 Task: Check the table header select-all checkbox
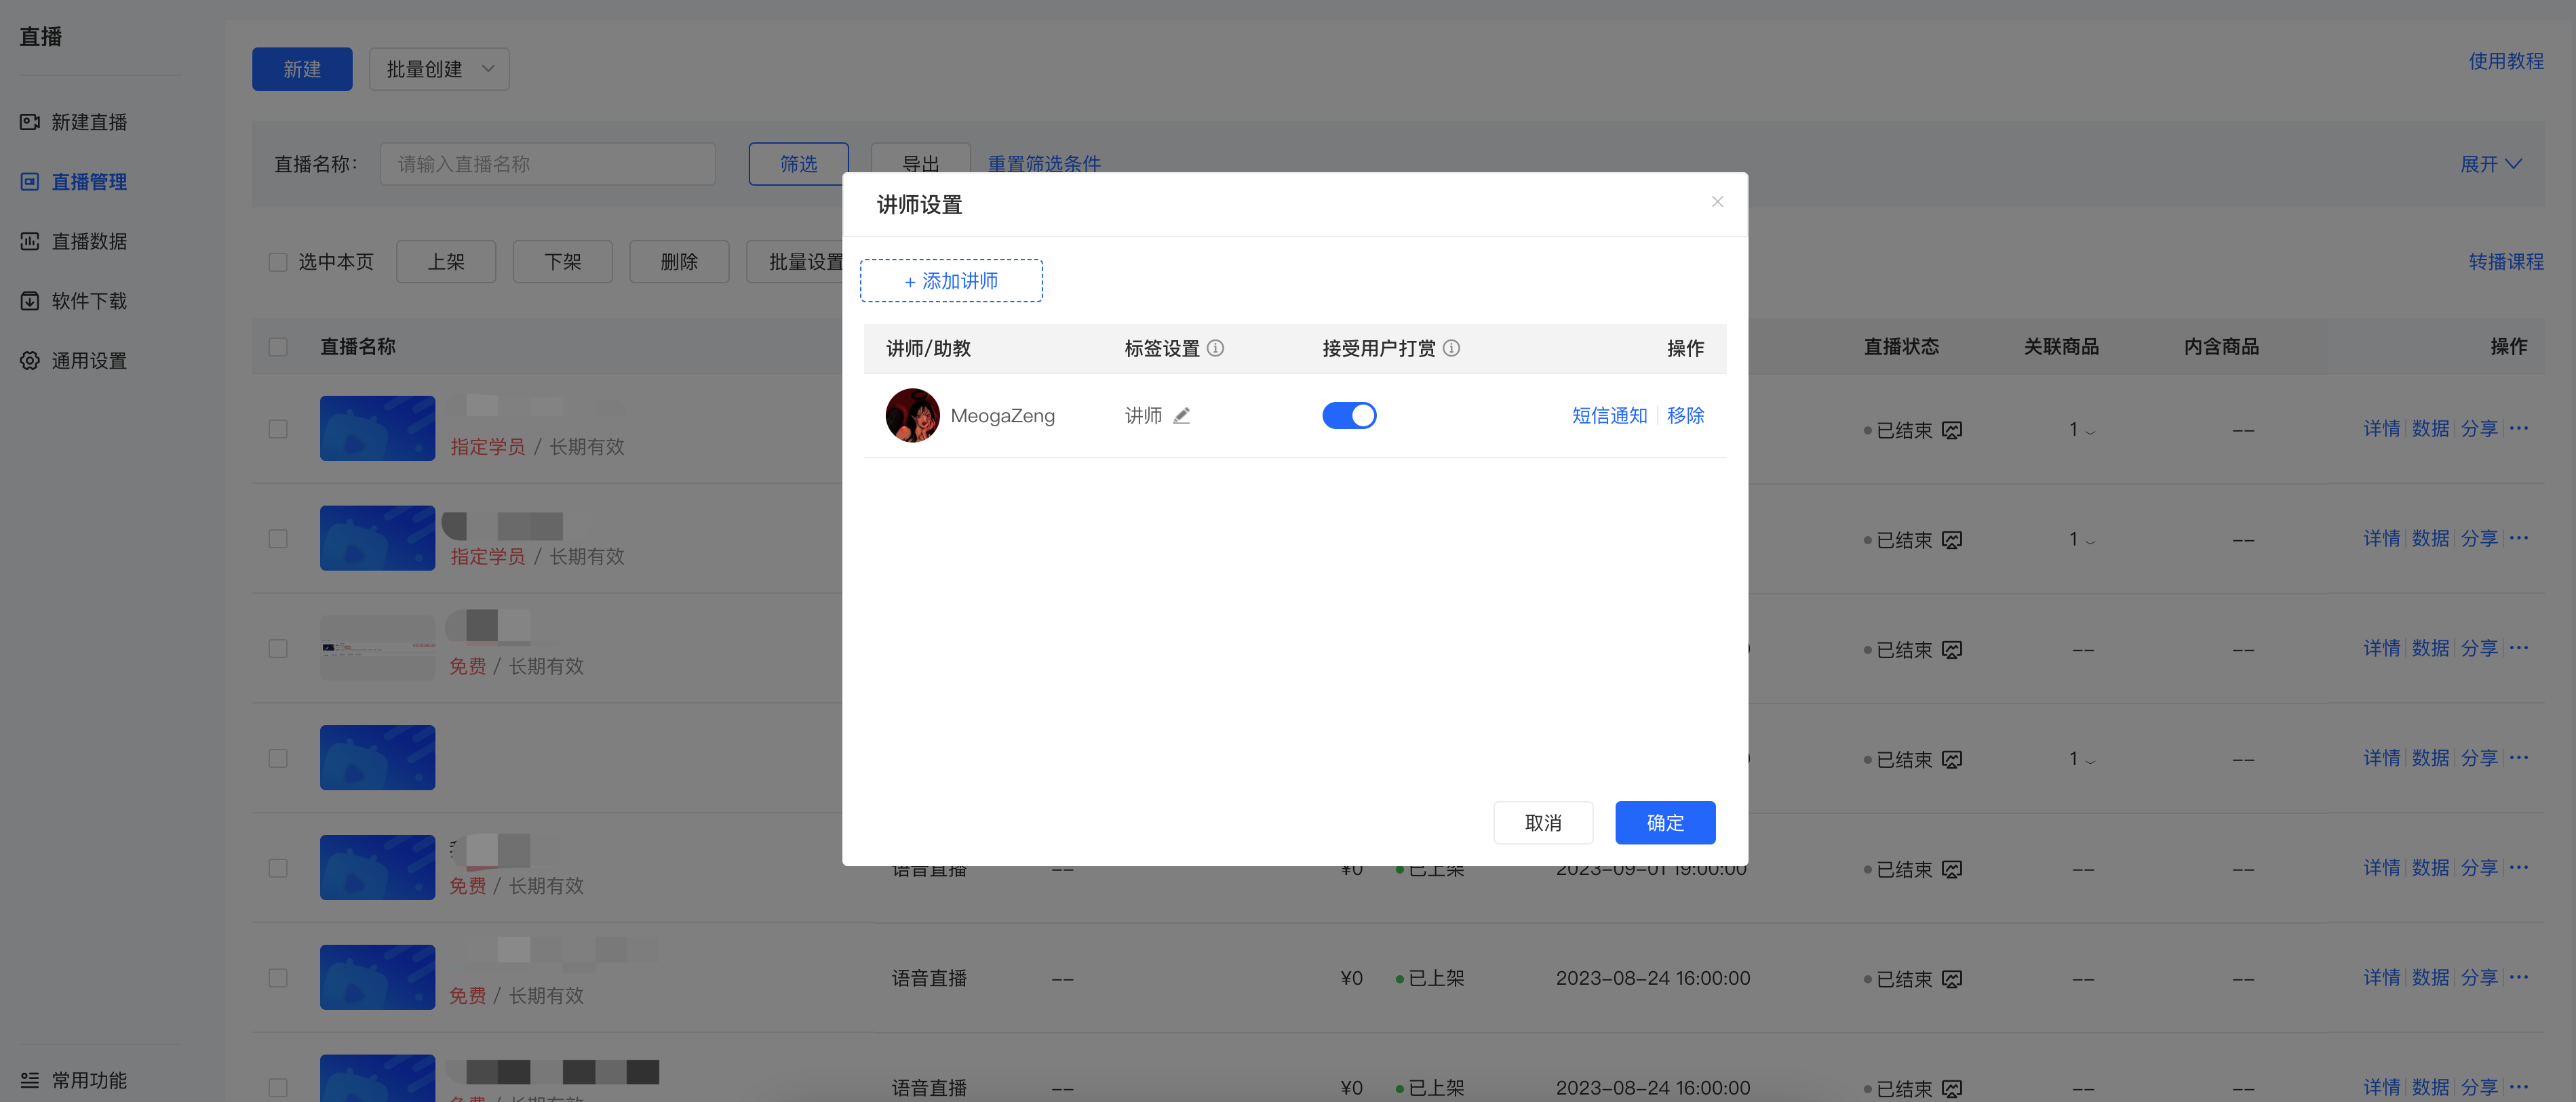278,347
